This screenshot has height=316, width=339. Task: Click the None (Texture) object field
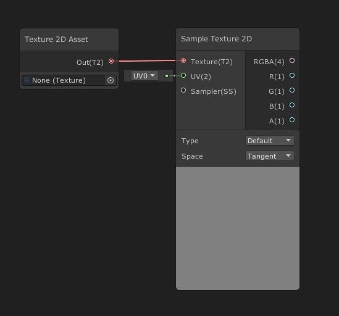coord(69,80)
